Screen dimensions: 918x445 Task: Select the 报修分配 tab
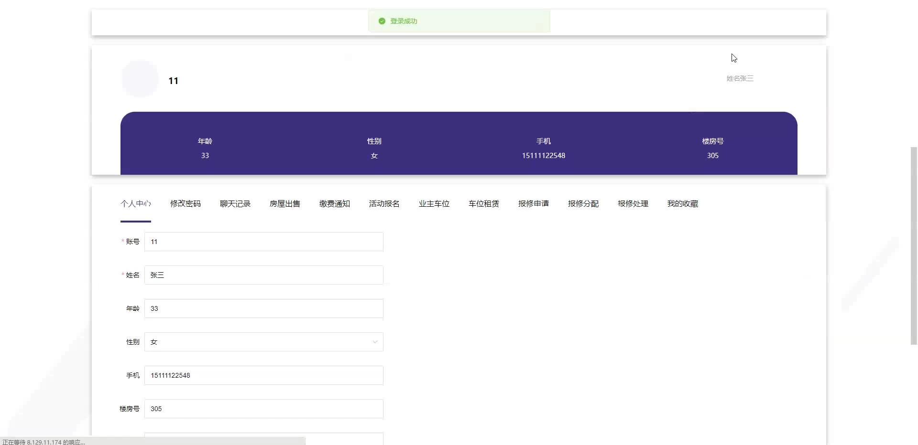coord(583,204)
